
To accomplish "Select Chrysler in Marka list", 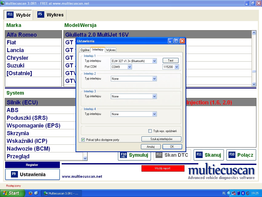I will 34,58.
